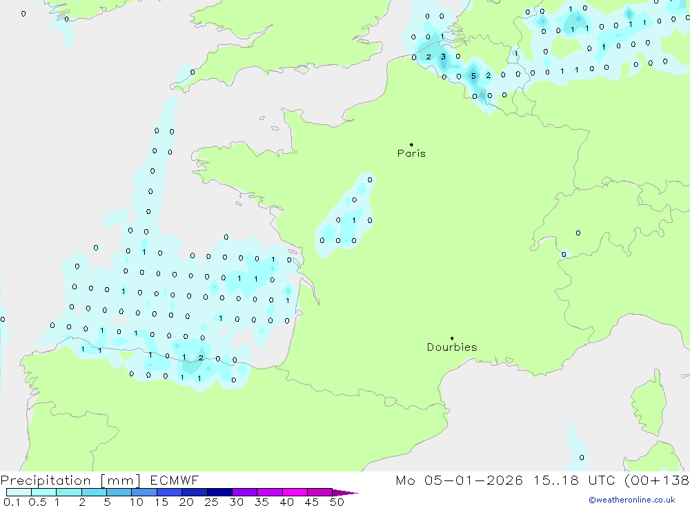Open the weatheronline.co.uk copyright link
Screen dimensions: 690x506
(x=632, y=500)
